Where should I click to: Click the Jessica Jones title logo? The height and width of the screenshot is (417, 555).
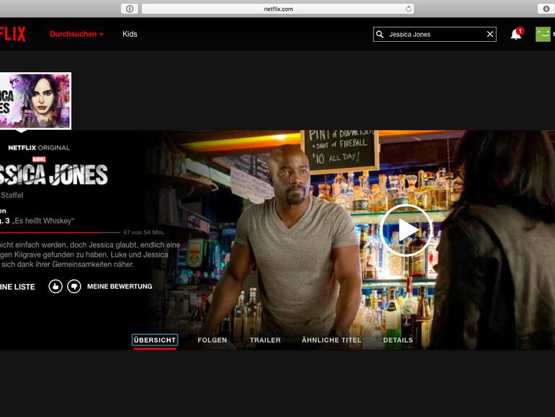click(x=53, y=174)
